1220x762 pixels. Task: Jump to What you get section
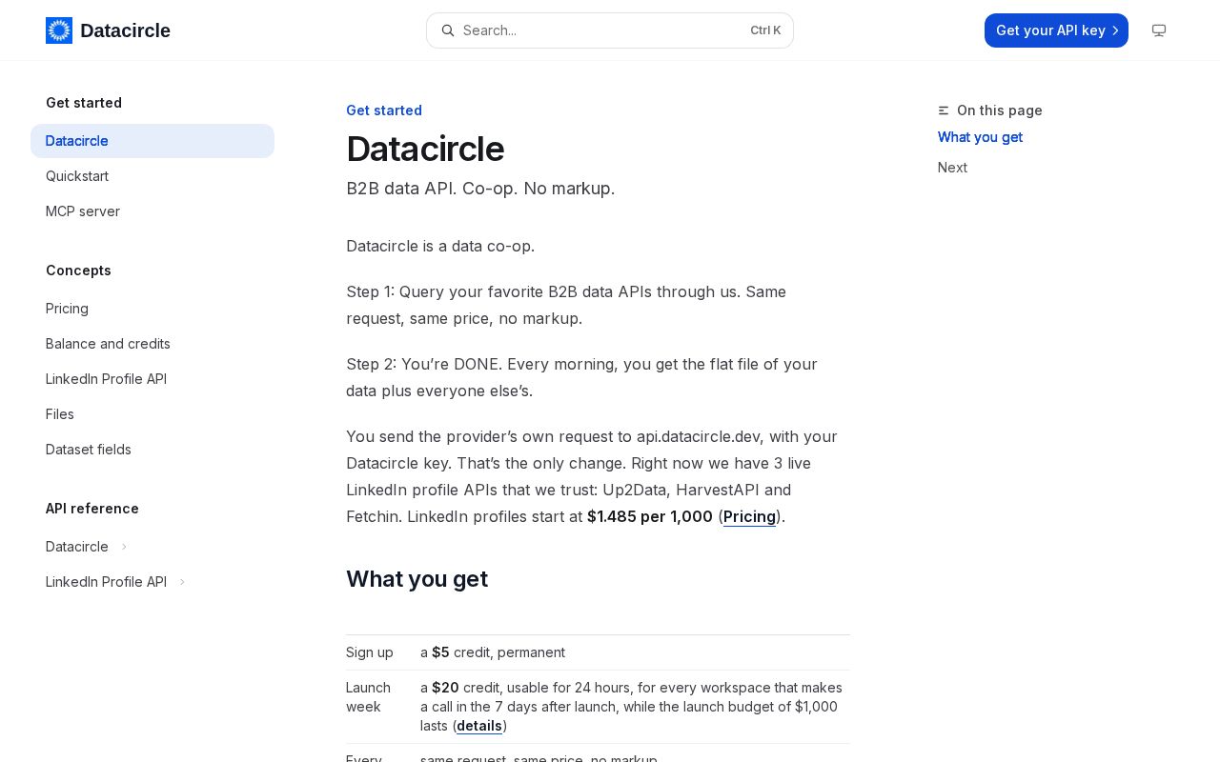tap(980, 137)
